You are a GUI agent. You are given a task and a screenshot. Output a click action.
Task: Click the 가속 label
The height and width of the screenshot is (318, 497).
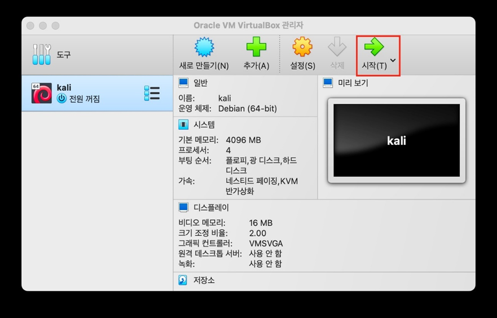pos(186,181)
